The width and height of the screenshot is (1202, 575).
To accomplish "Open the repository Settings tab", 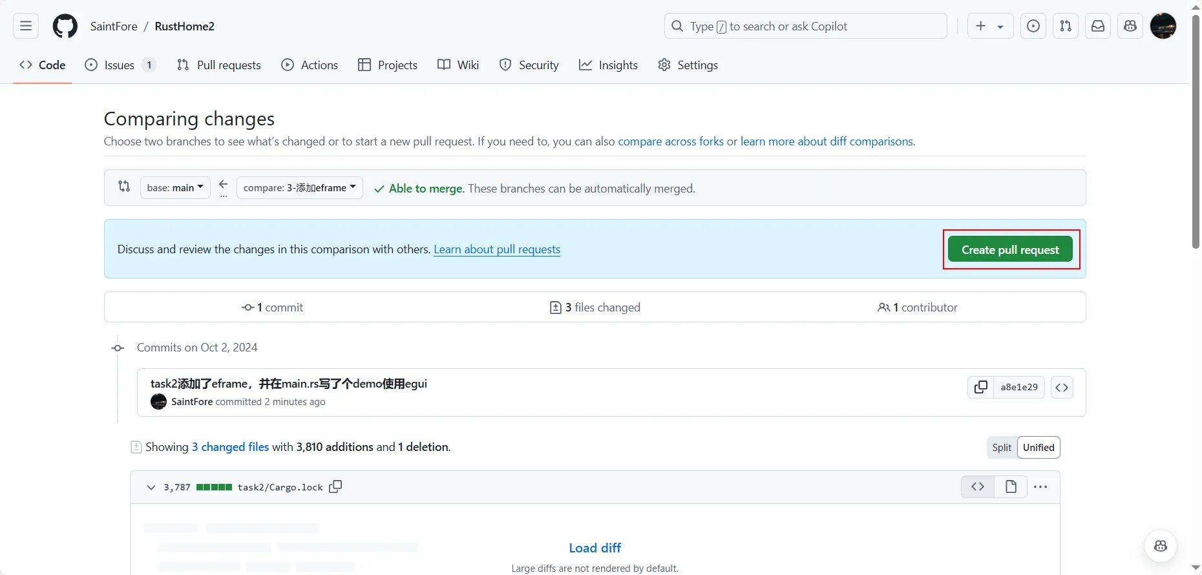I will 688,65.
